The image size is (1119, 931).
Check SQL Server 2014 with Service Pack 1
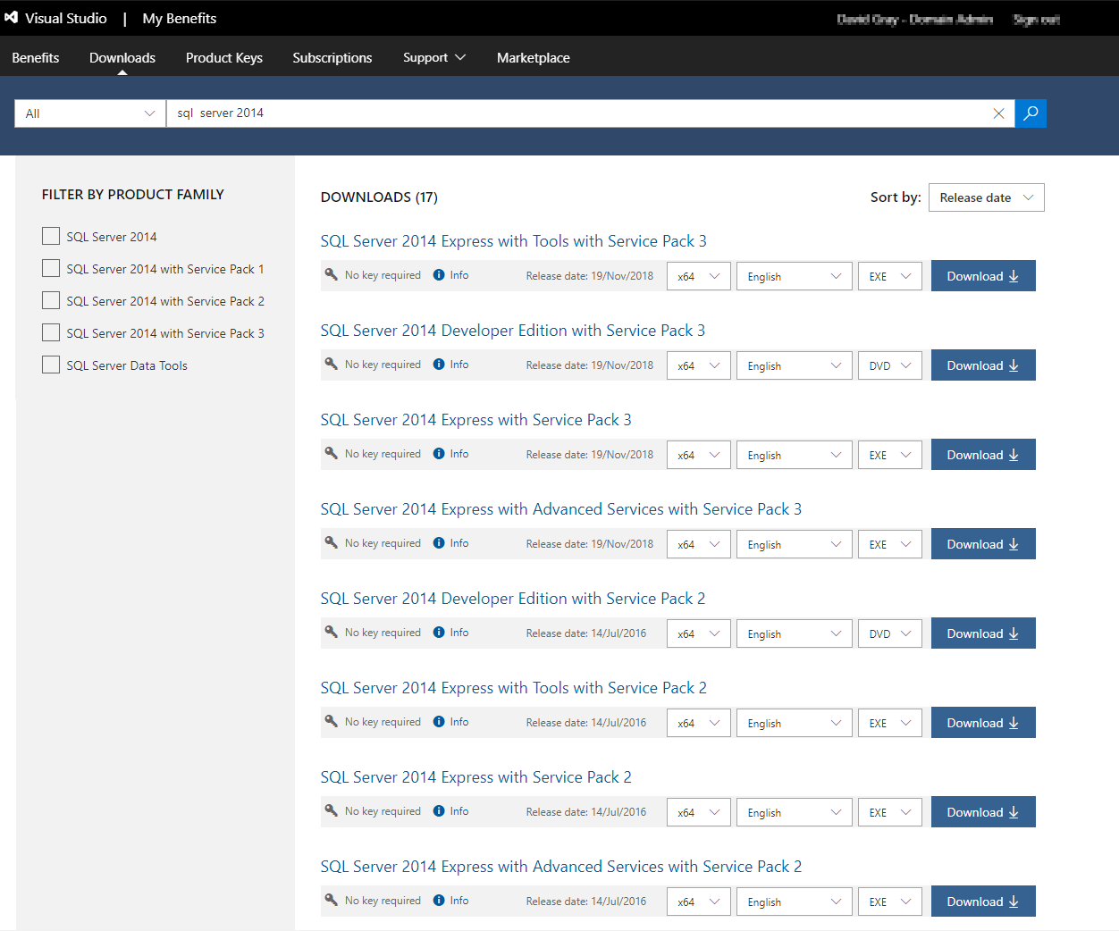click(51, 268)
